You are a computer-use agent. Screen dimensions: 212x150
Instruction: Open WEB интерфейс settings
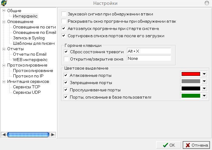coord(30,60)
